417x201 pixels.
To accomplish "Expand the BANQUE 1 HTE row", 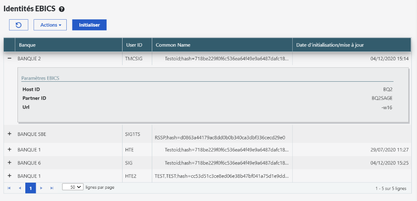I will pyautogui.click(x=10, y=149).
